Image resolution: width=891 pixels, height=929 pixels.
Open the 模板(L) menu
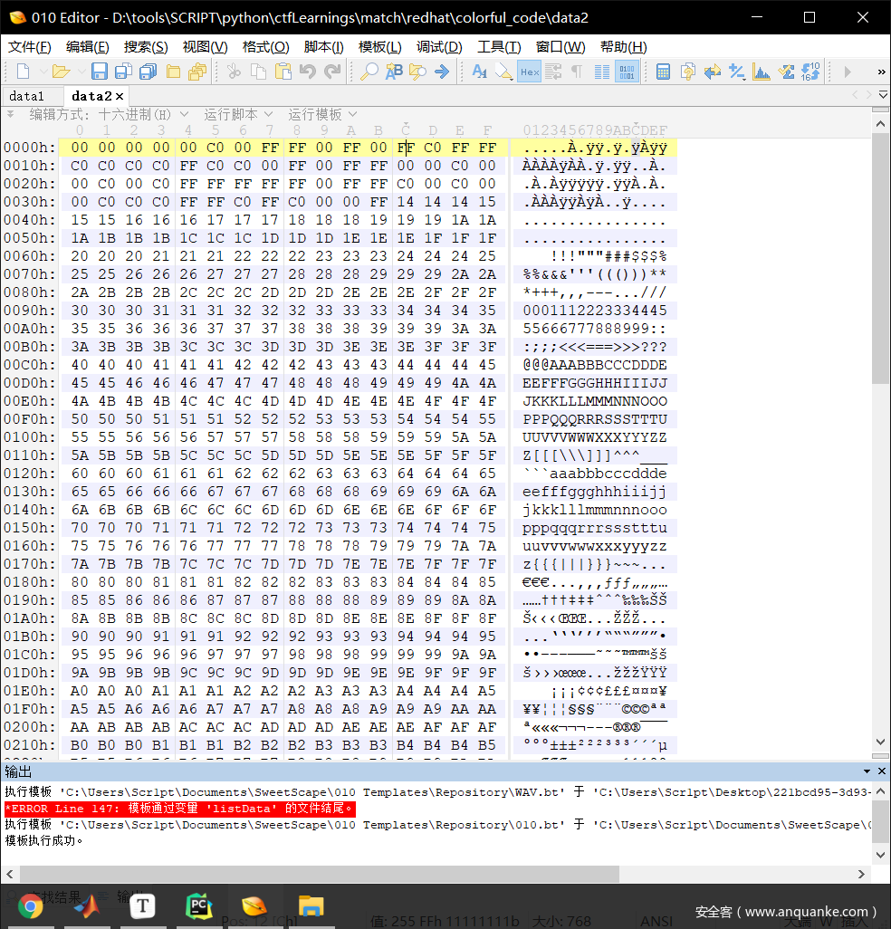coord(379,47)
